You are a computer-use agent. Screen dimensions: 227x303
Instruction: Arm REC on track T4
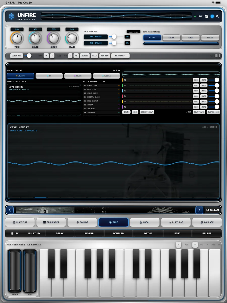196,96
